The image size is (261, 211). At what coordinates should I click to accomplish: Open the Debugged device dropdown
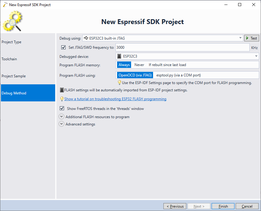[187, 56]
